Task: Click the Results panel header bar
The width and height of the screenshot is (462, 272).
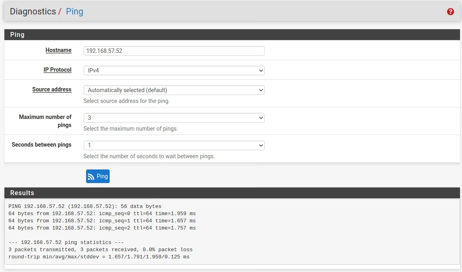Action: [232, 193]
